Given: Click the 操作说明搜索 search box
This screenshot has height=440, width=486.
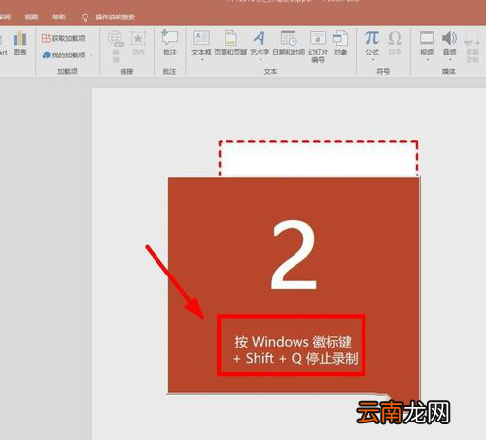Looking at the screenshot, I should pyautogui.click(x=115, y=18).
